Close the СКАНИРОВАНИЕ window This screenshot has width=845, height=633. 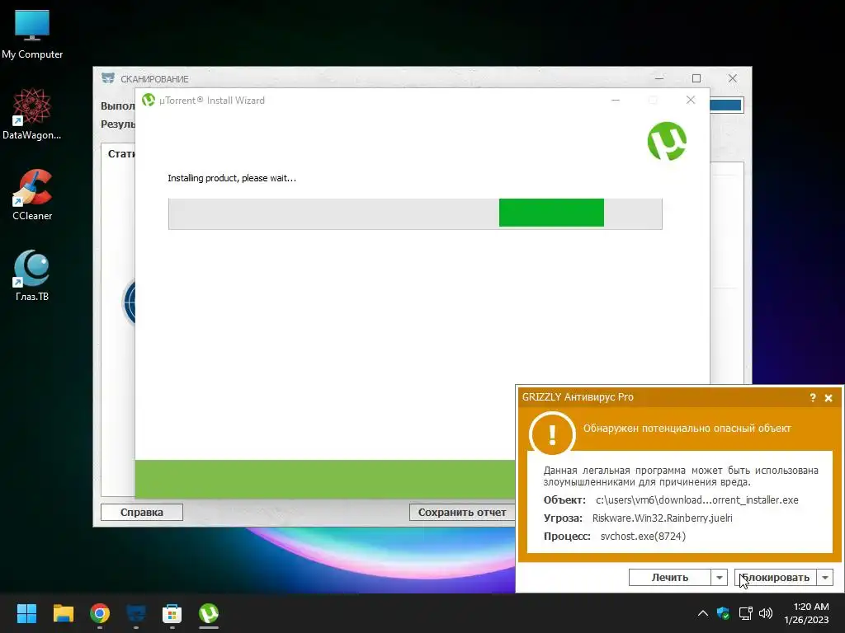(733, 78)
